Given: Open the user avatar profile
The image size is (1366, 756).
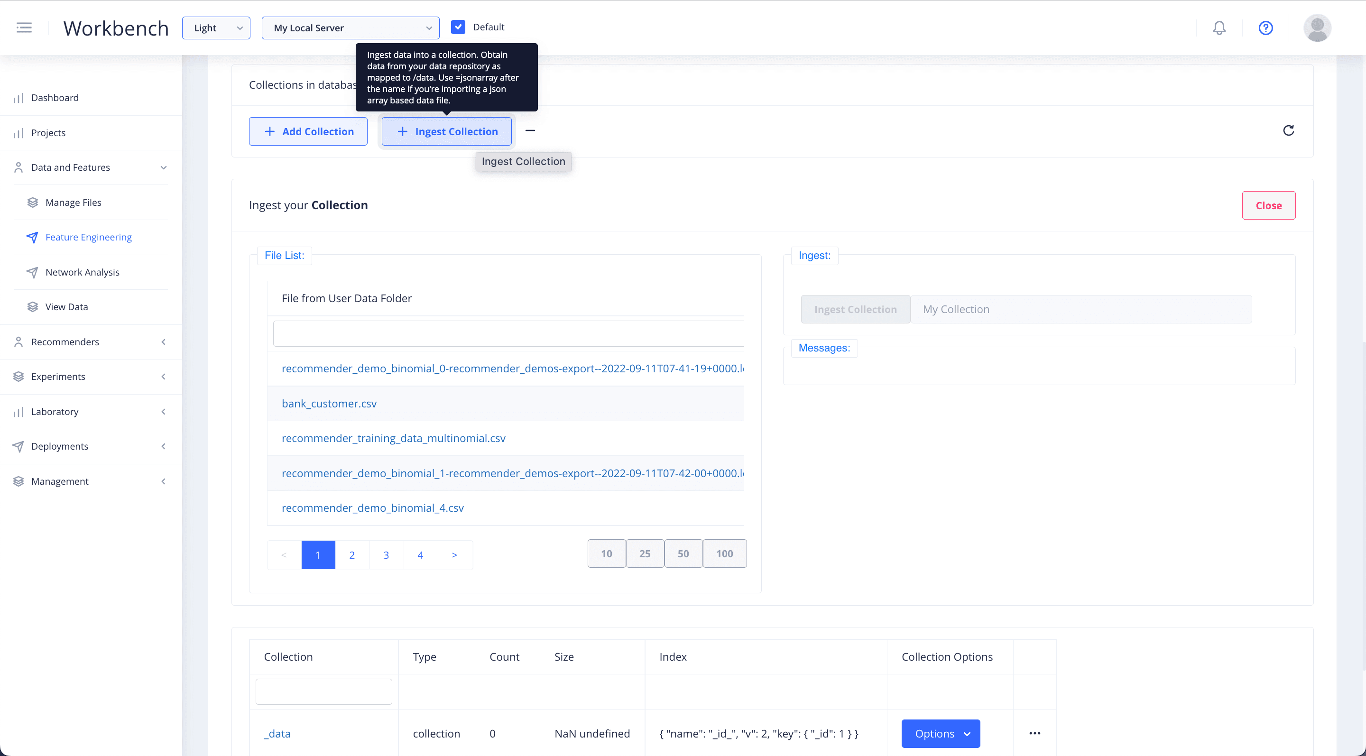Looking at the screenshot, I should point(1317,28).
